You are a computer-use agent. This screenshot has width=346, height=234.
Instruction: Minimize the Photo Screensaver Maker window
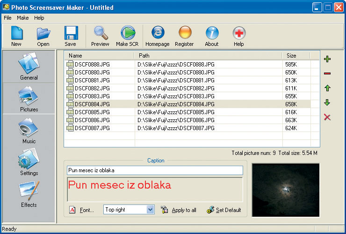(x=317, y=7)
